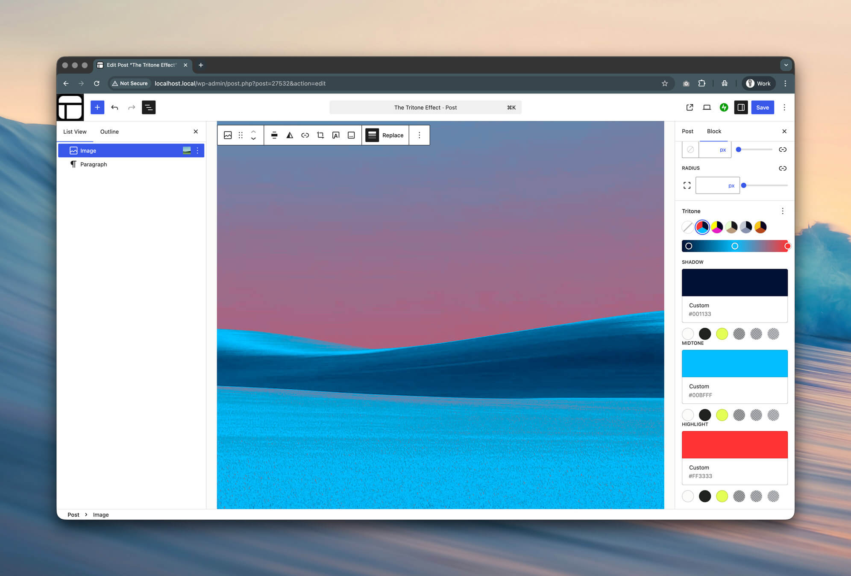Click the Save button
The height and width of the screenshot is (576, 851).
tap(762, 107)
